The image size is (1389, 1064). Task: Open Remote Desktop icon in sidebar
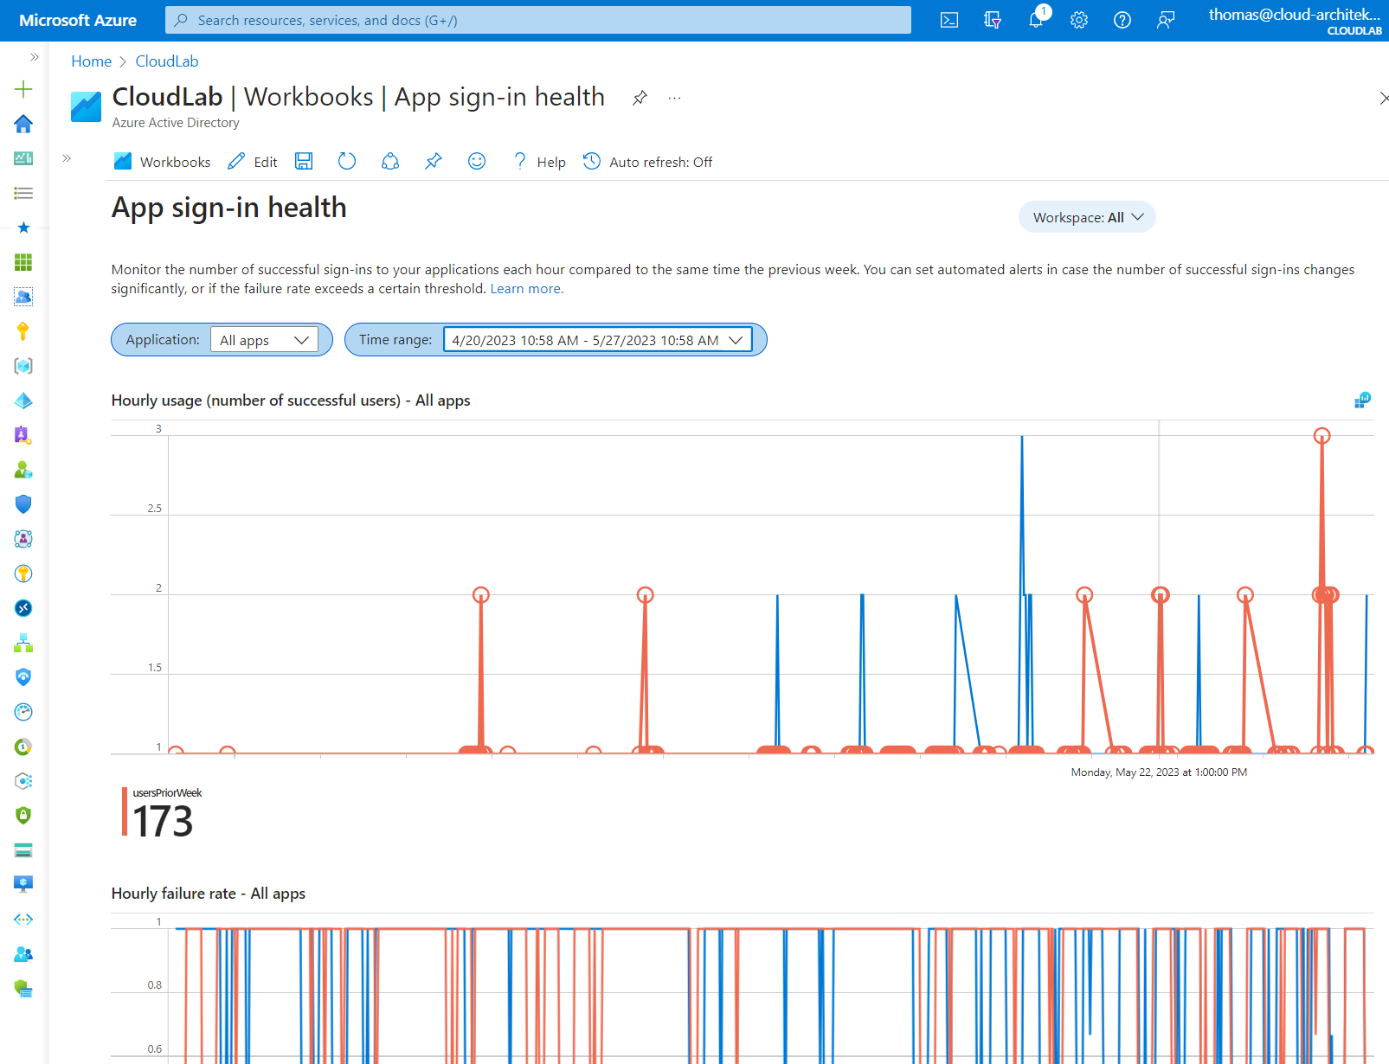click(x=23, y=608)
